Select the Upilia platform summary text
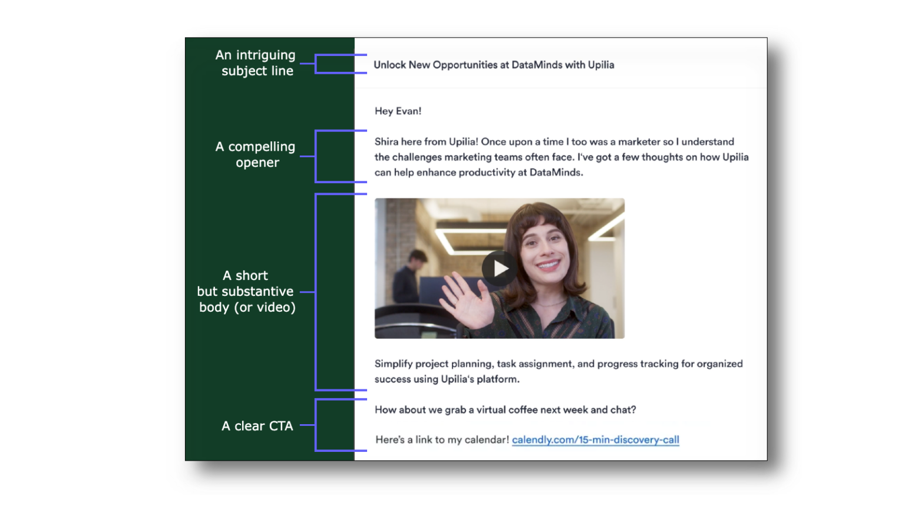Image resolution: width=905 pixels, height=509 pixels. 559,371
